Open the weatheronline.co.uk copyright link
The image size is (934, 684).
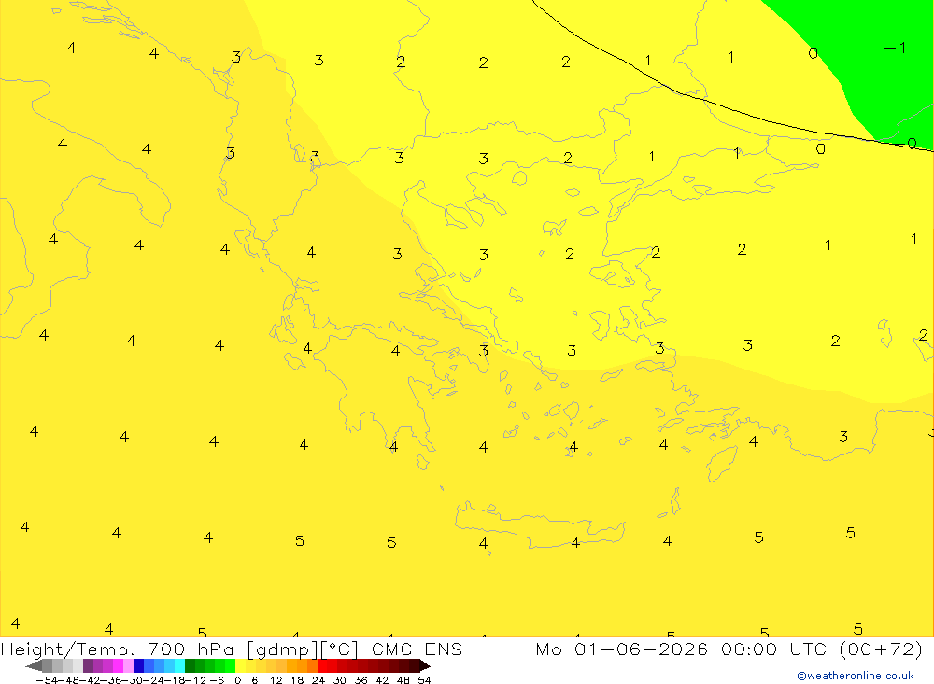point(856,676)
